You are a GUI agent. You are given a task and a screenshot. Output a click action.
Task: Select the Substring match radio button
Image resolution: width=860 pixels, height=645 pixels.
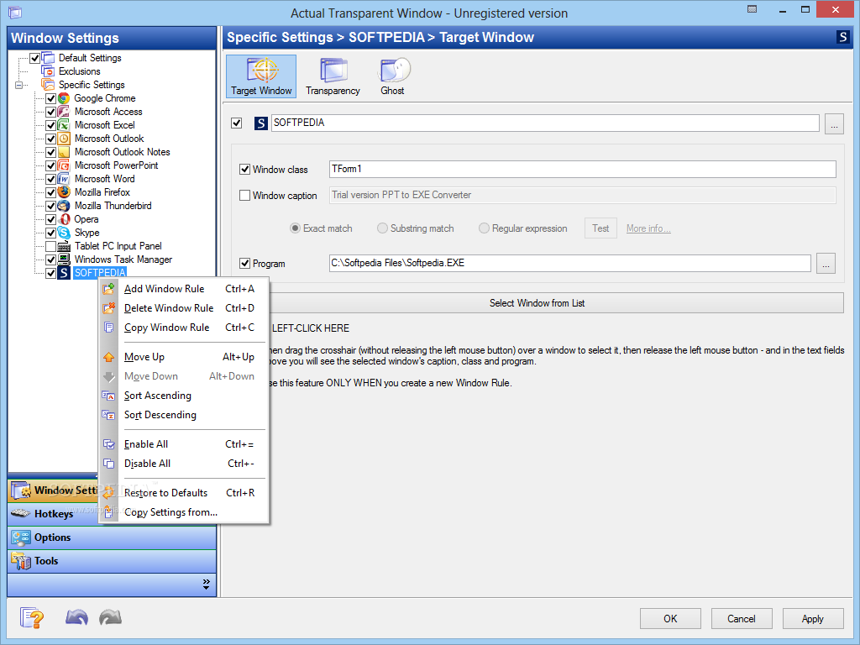click(382, 228)
